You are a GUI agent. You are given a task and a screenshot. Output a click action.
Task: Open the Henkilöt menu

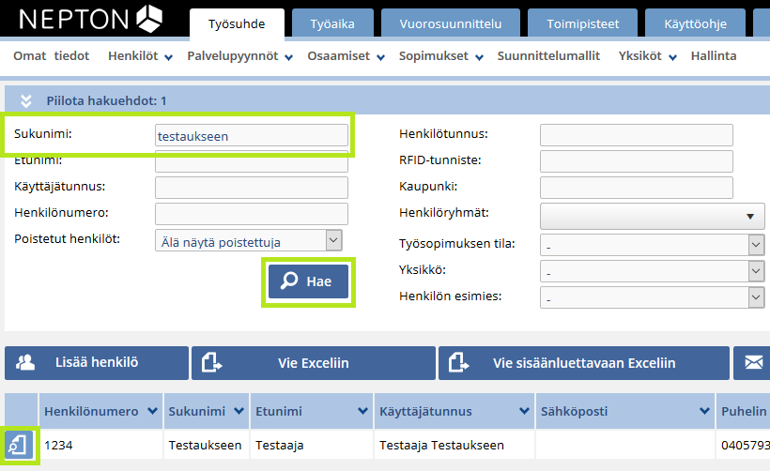(x=140, y=56)
